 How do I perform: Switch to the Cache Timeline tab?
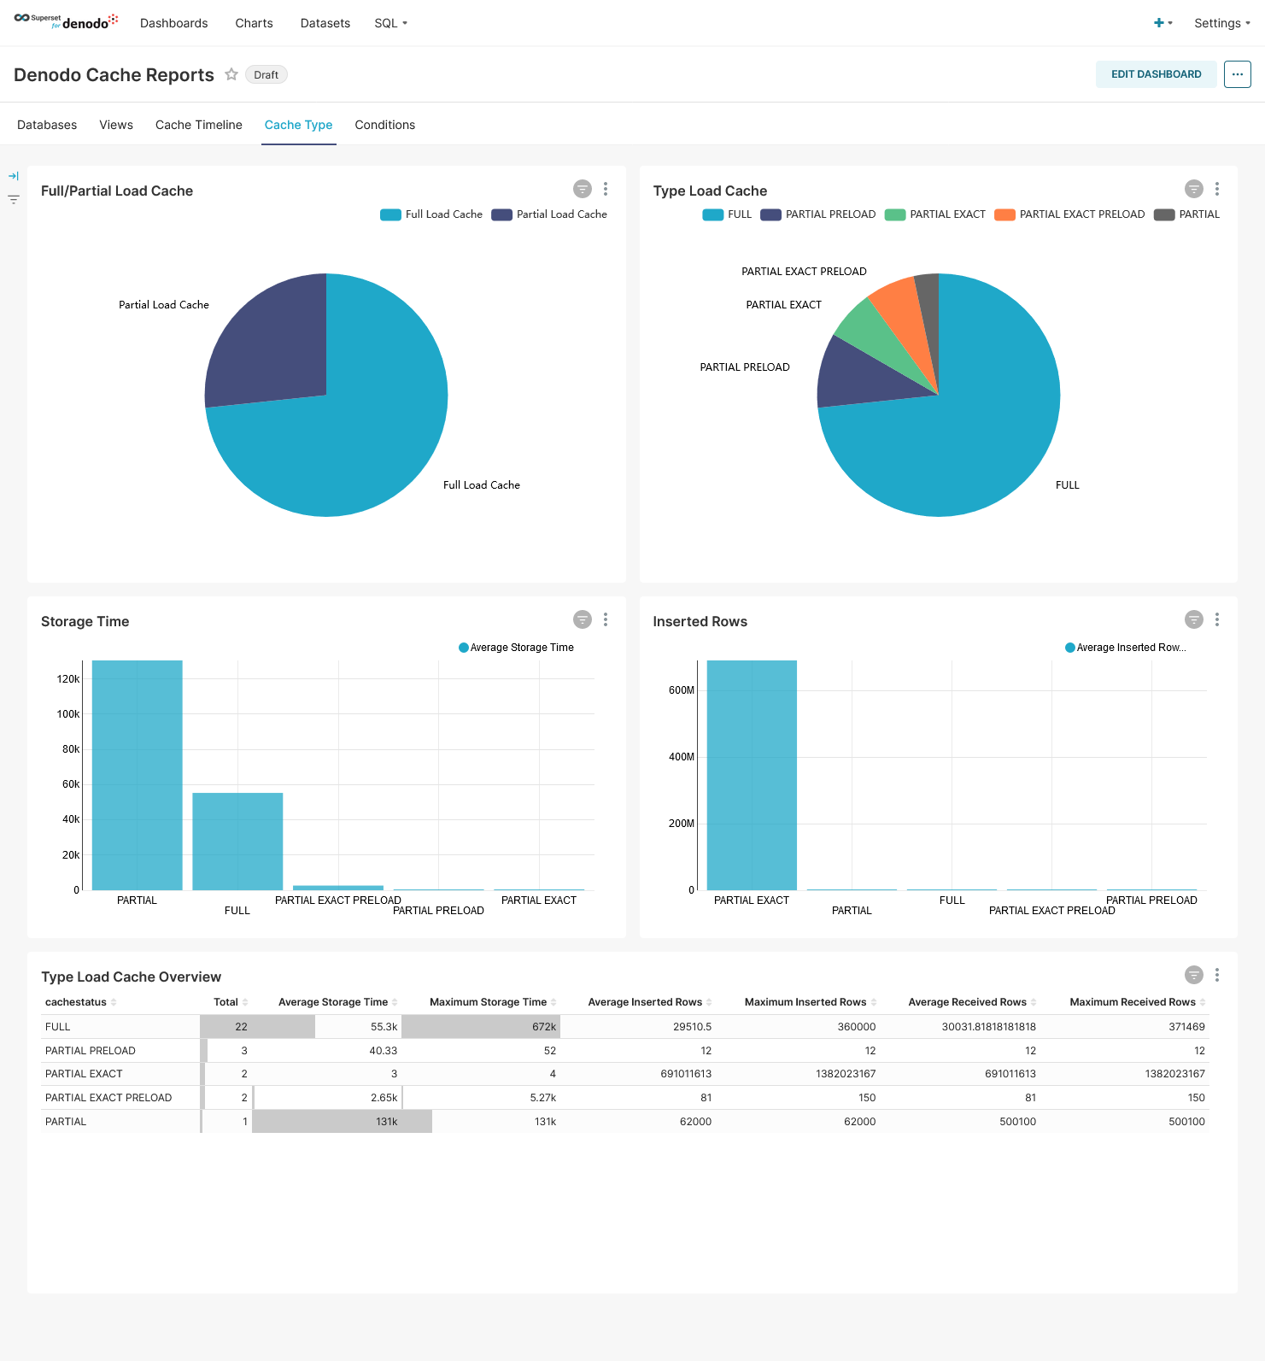pos(199,125)
